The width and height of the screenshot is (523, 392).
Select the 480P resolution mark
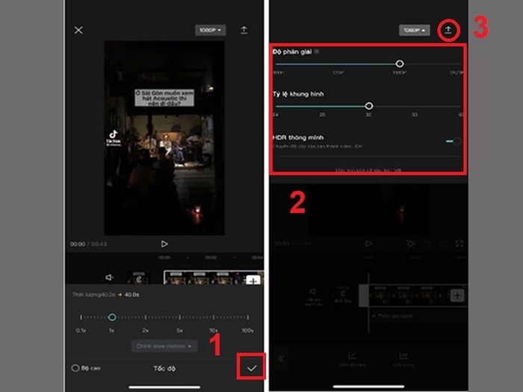coord(279,72)
